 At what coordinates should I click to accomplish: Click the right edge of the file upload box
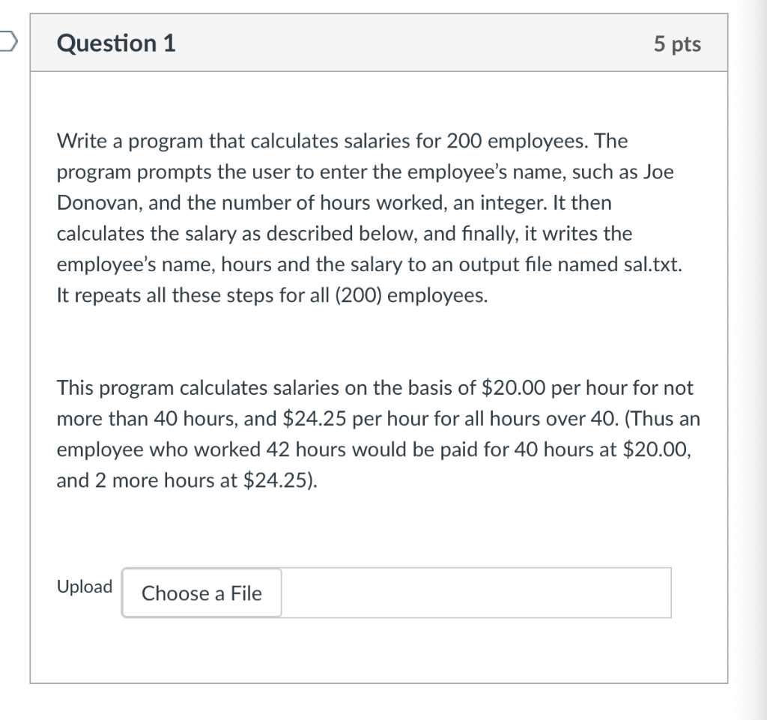pyautogui.click(x=671, y=593)
